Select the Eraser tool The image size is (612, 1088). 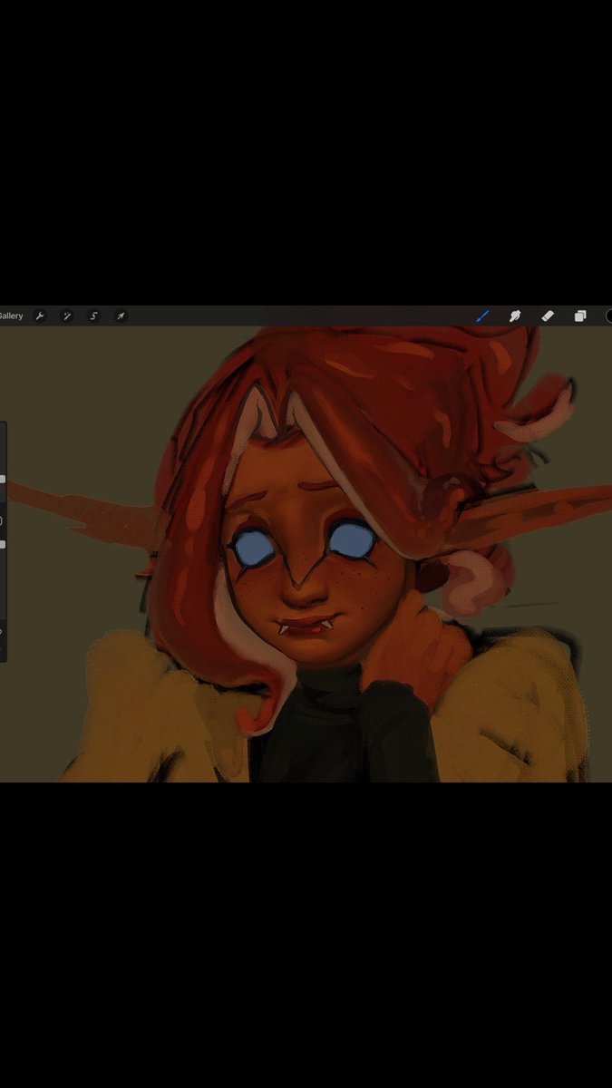[x=548, y=316]
